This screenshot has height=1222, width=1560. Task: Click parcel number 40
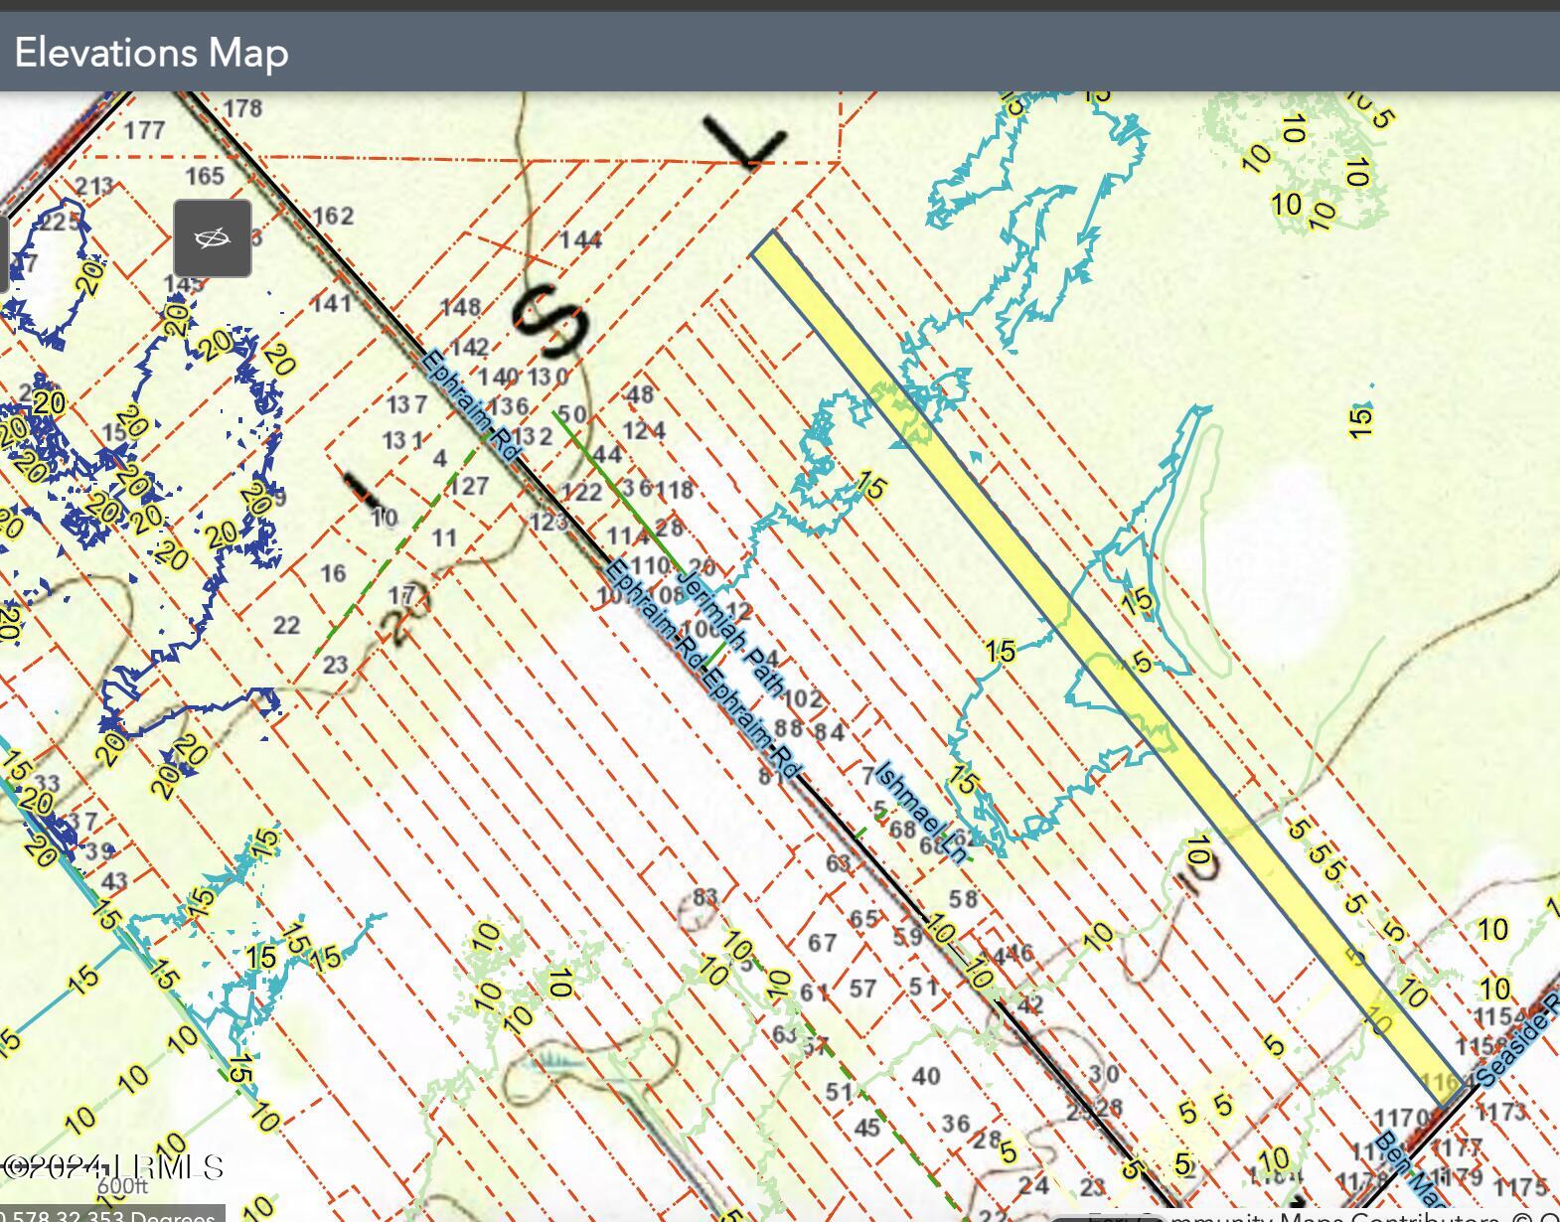click(926, 1076)
